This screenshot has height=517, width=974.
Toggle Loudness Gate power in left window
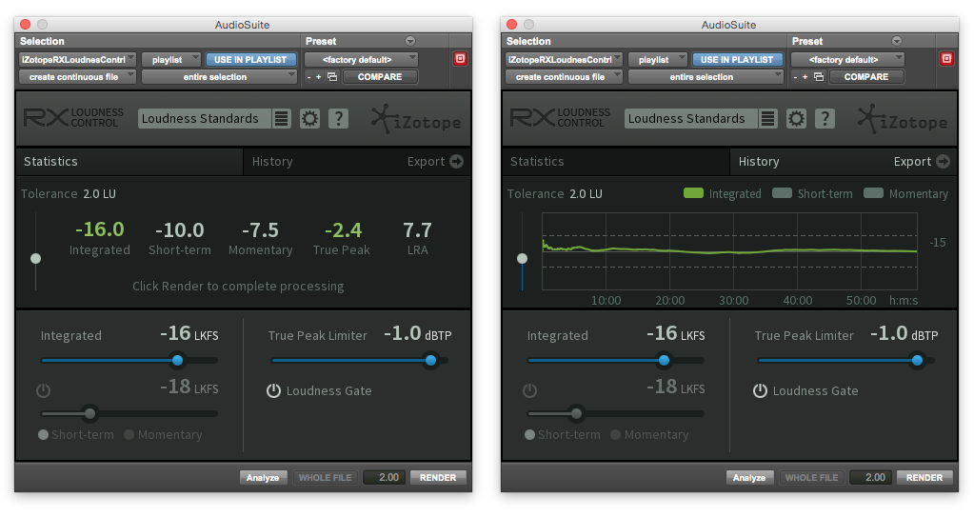coord(273,390)
